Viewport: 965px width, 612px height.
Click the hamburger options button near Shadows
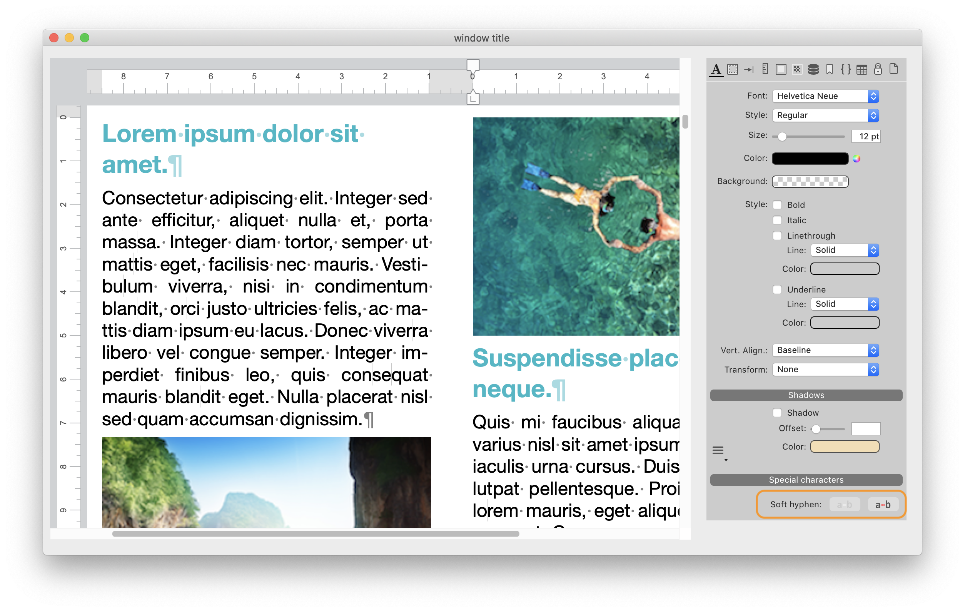pos(718,451)
